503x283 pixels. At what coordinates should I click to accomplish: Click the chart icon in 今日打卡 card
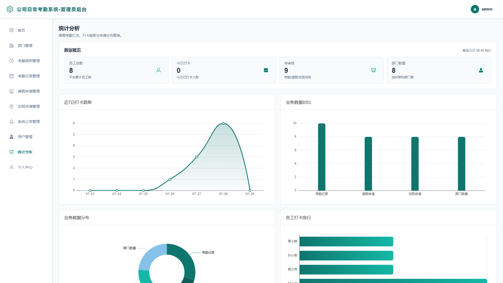(266, 70)
